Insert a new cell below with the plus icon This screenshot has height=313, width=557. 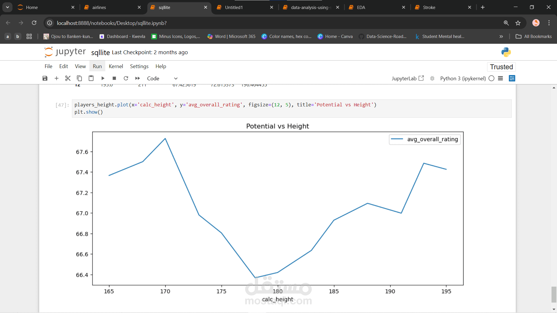click(x=57, y=78)
